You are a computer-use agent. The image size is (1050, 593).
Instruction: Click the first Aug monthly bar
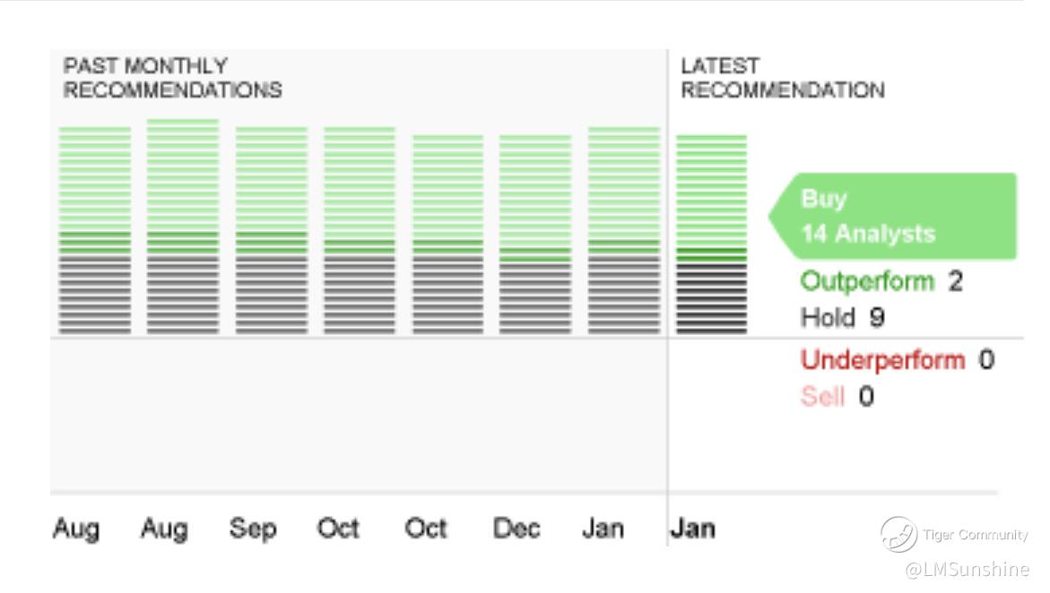[x=94, y=230]
